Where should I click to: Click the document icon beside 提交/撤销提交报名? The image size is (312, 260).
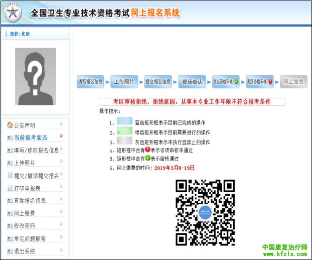pyautogui.click(x=10, y=176)
